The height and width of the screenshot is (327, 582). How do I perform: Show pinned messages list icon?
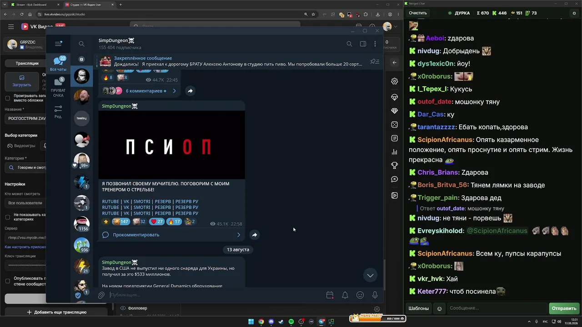click(x=374, y=61)
